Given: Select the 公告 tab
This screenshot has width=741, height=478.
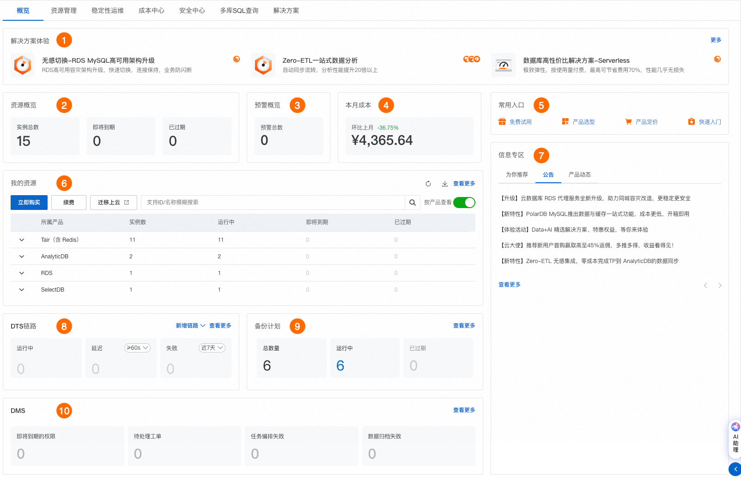Looking at the screenshot, I should point(548,175).
